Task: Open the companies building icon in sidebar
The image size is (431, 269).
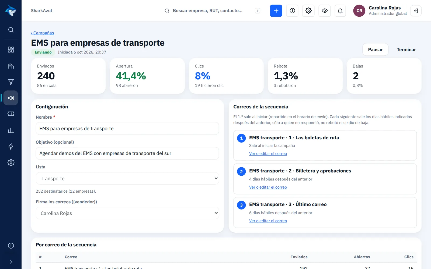Action: click(11, 66)
